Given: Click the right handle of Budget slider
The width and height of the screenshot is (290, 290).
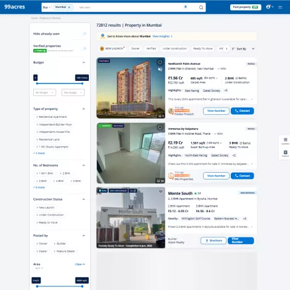Looking at the screenshot, I should coord(82,83).
